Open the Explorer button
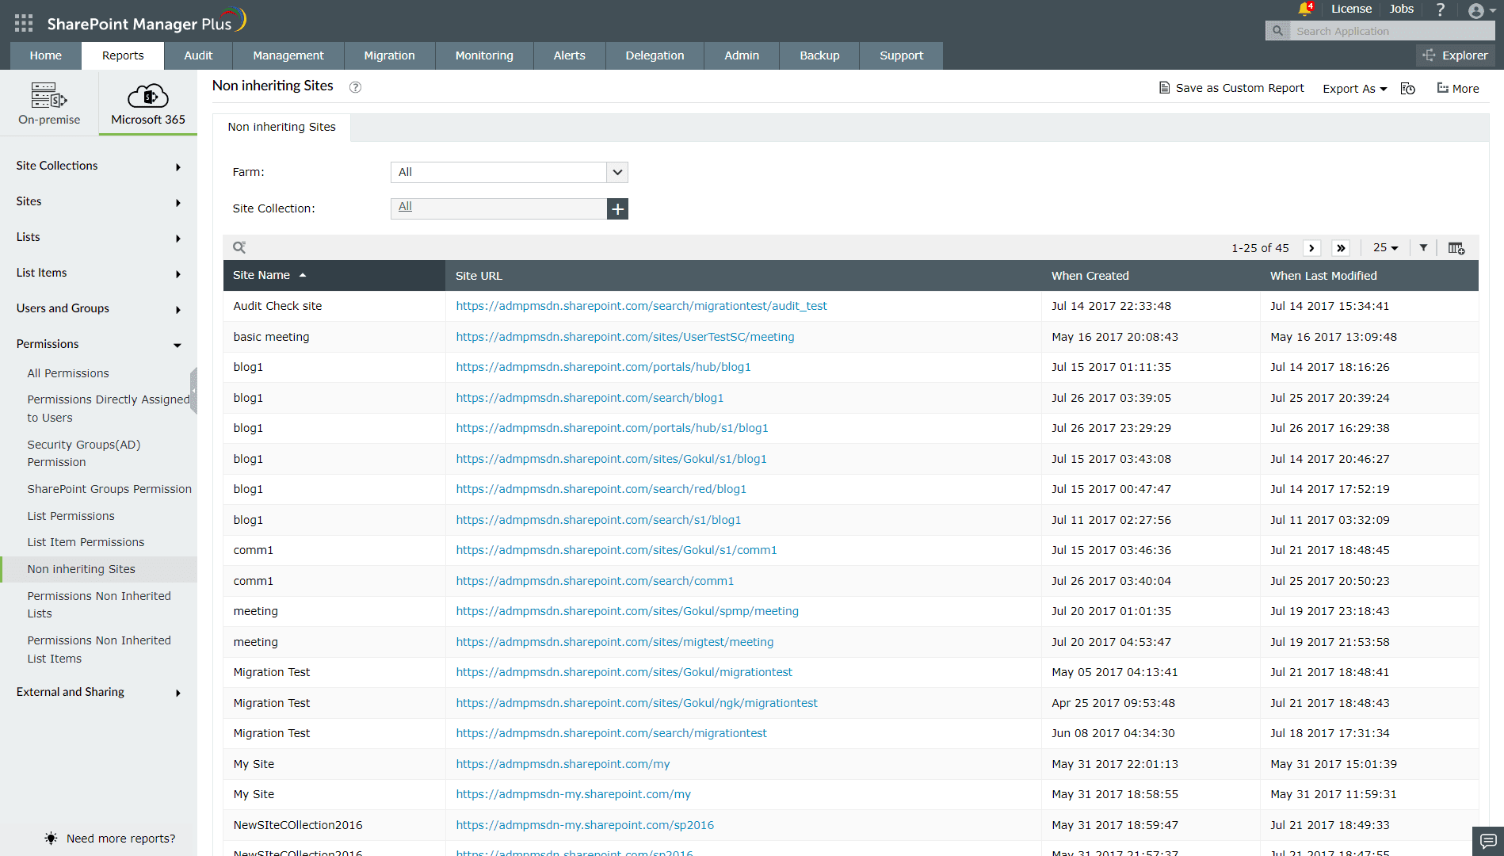This screenshot has height=856, width=1504. point(1456,55)
